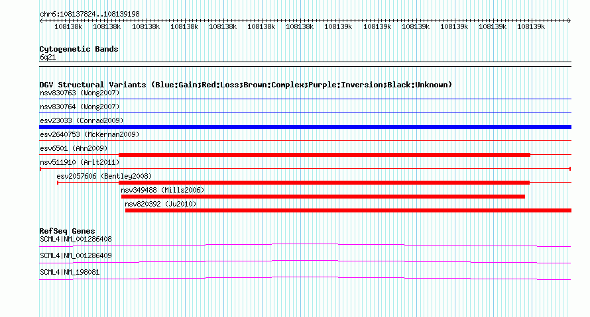Open gene SCML4|NM_001286408 label
Screen dimensions: 590x317
coord(76,240)
